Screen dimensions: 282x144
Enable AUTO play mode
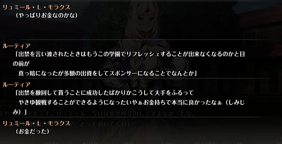(90, 143)
